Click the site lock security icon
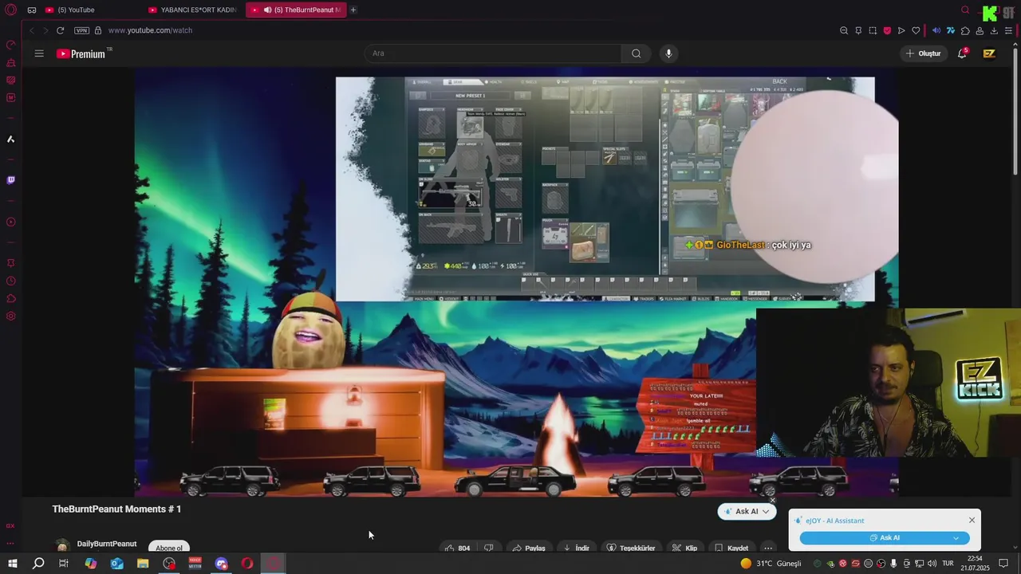This screenshot has width=1021, height=574. pos(98,30)
